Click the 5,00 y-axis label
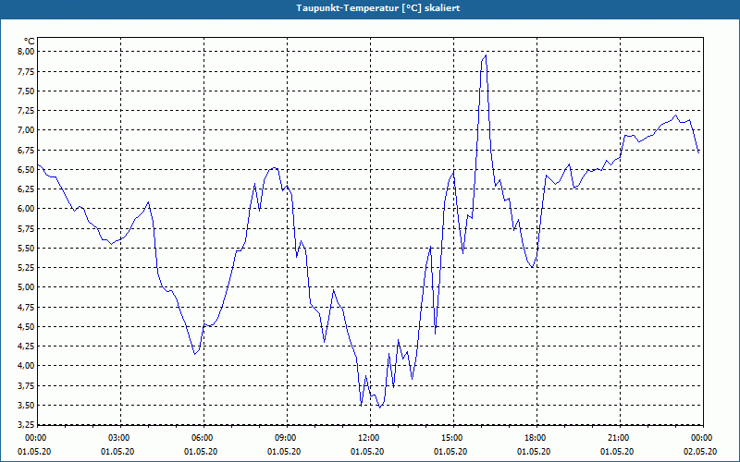Image resolution: width=740 pixels, height=462 pixels. pos(25,287)
